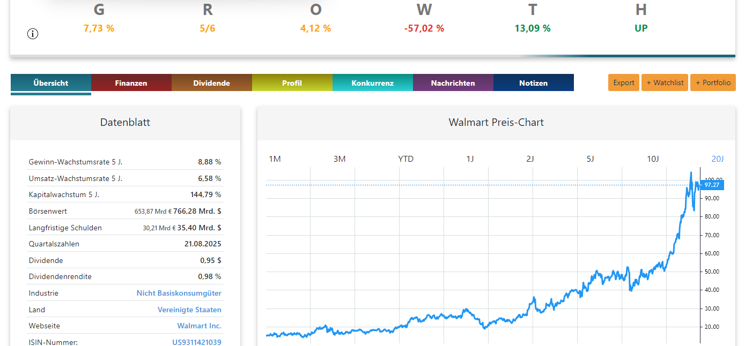745x346 pixels.
Task: Click the Langfristige Schulden label
Action: pos(65,228)
